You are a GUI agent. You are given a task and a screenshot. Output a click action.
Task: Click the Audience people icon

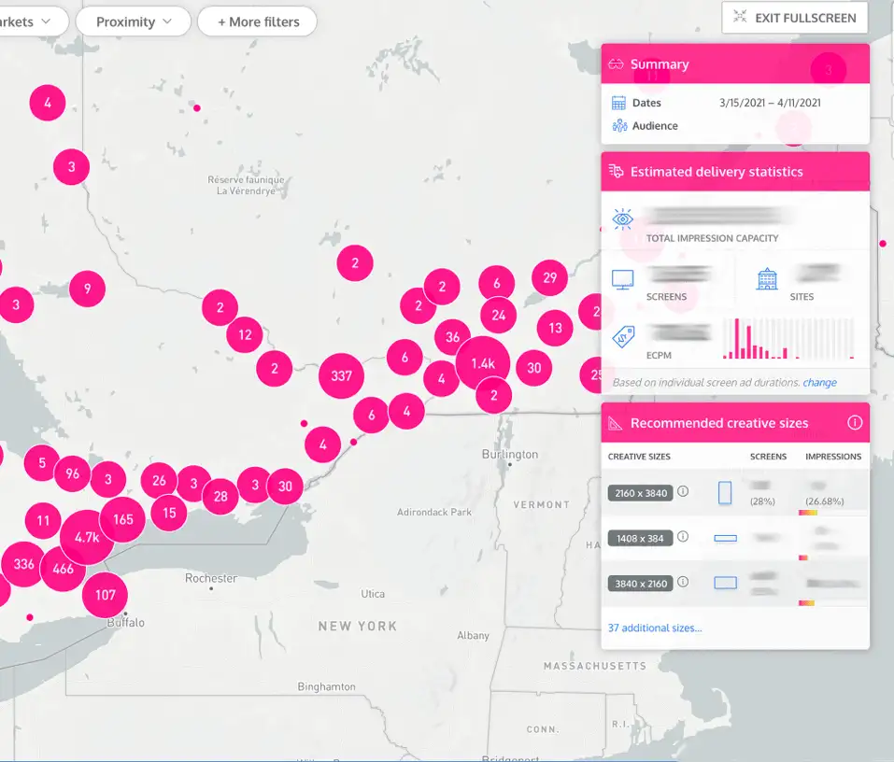[x=619, y=125]
